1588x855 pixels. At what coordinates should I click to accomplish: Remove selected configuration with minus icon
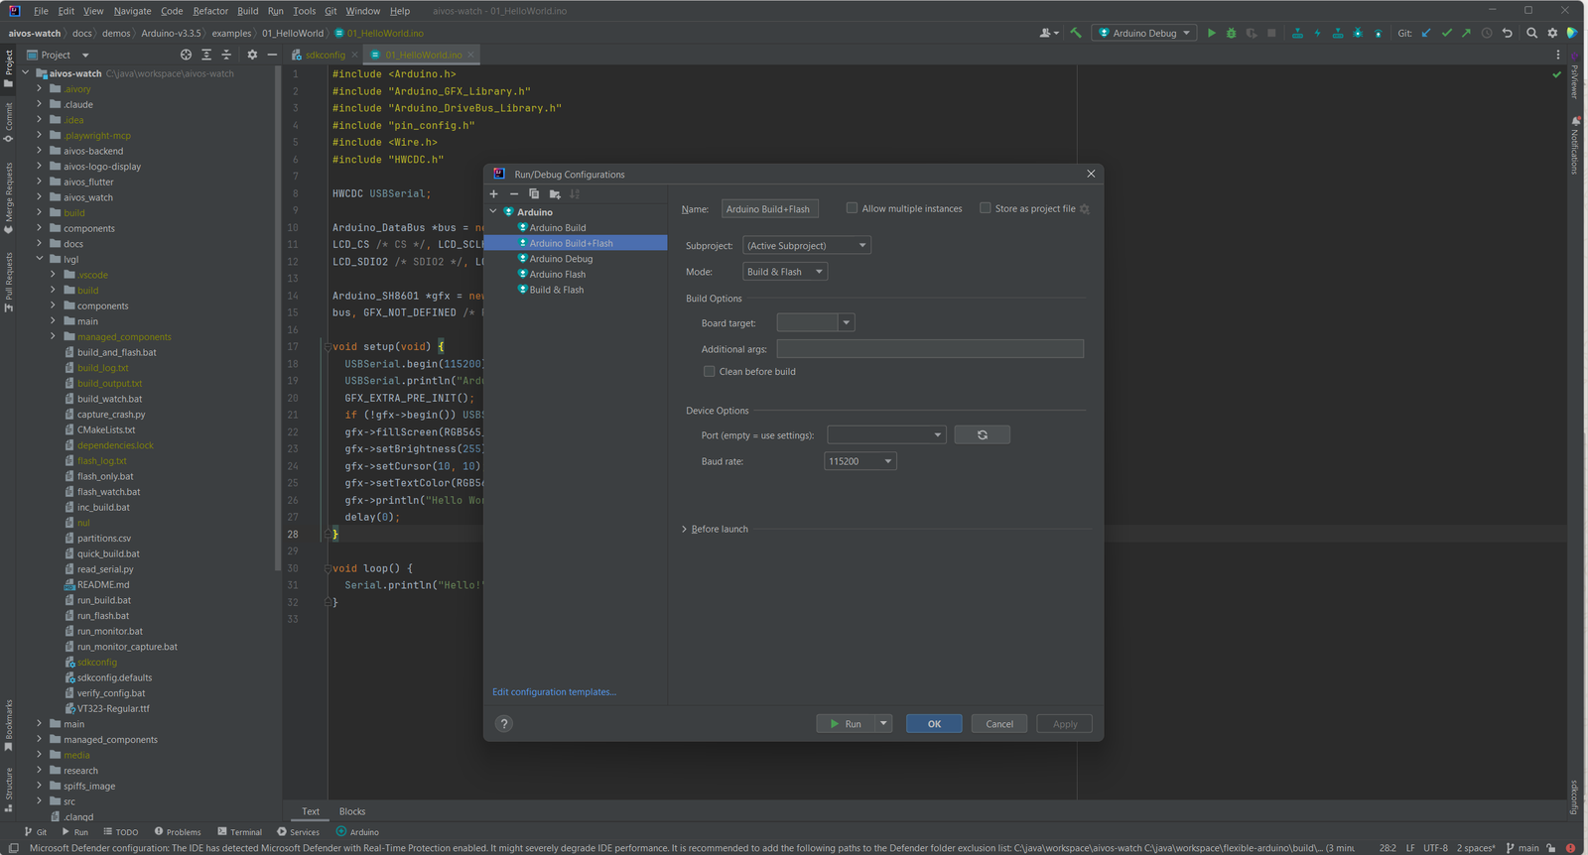click(514, 194)
